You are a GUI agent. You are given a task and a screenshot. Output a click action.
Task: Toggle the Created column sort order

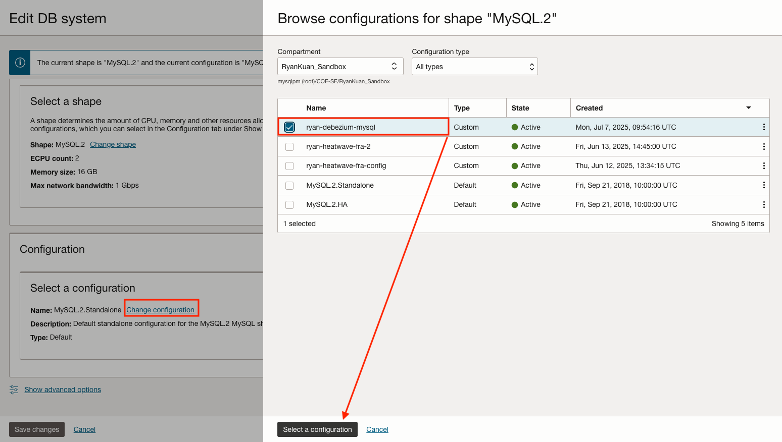748,107
